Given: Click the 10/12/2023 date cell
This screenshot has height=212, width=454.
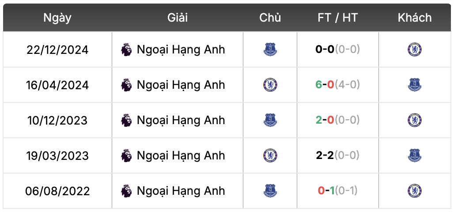Looking at the screenshot, I should tap(57, 120).
